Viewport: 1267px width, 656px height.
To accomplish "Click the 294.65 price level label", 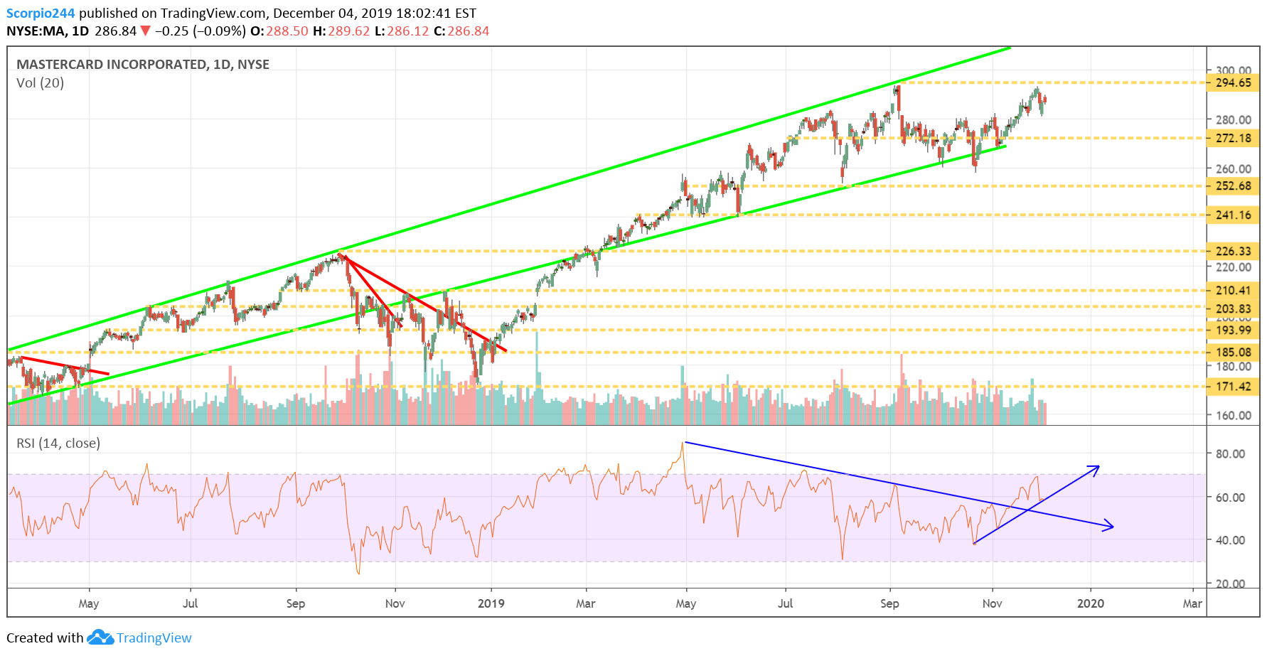I will pyautogui.click(x=1233, y=82).
